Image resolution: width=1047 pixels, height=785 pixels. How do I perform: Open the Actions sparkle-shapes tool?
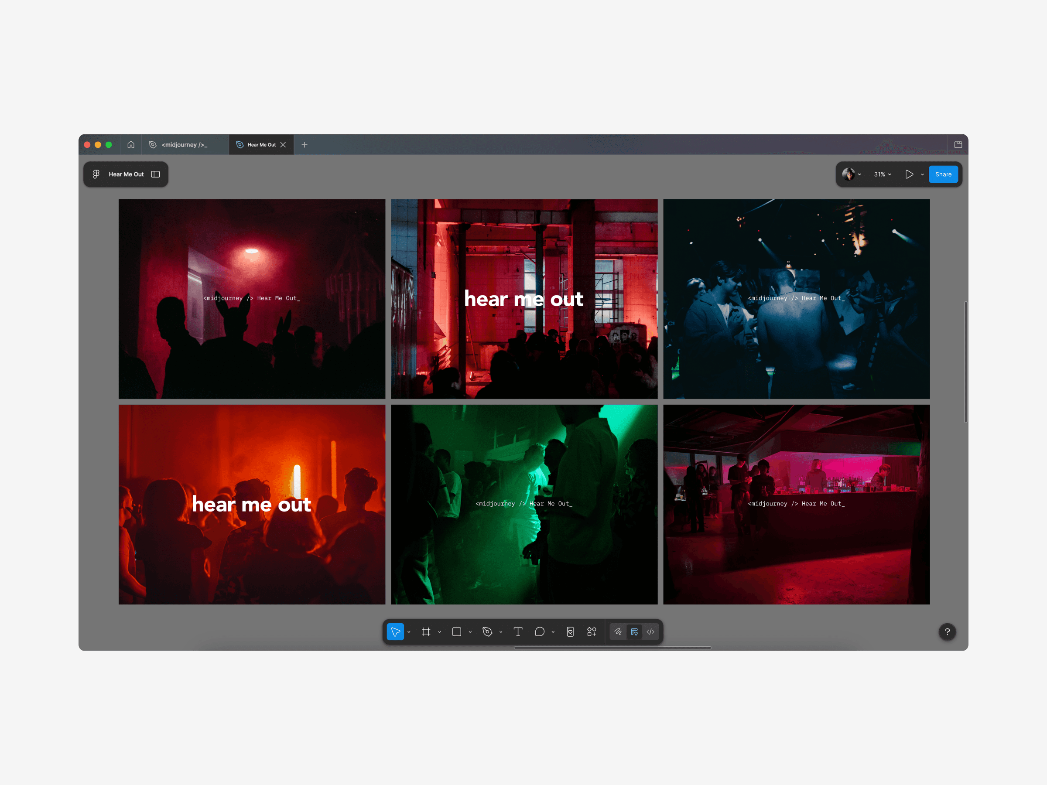click(592, 631)
